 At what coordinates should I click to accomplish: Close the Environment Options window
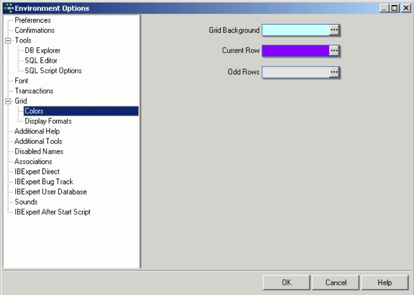pos(406,8)
